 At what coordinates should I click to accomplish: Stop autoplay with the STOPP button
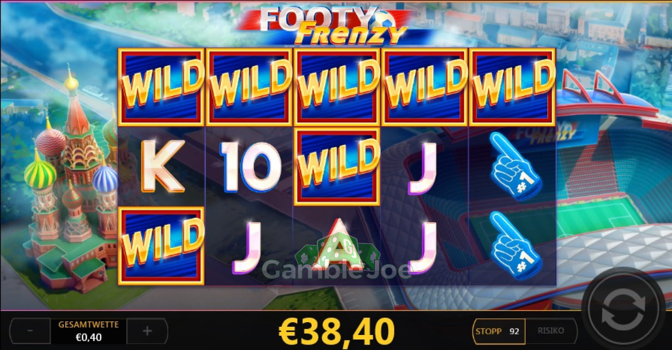click(x=499, y=331)
